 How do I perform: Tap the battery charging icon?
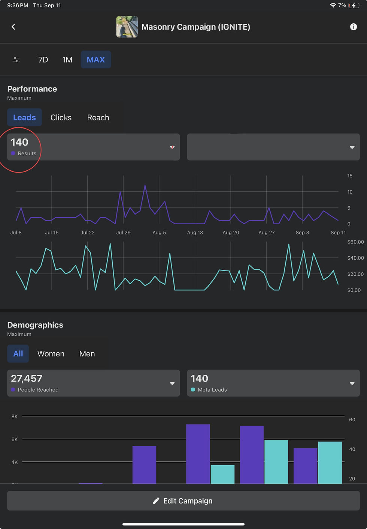(x=354, y=5)
